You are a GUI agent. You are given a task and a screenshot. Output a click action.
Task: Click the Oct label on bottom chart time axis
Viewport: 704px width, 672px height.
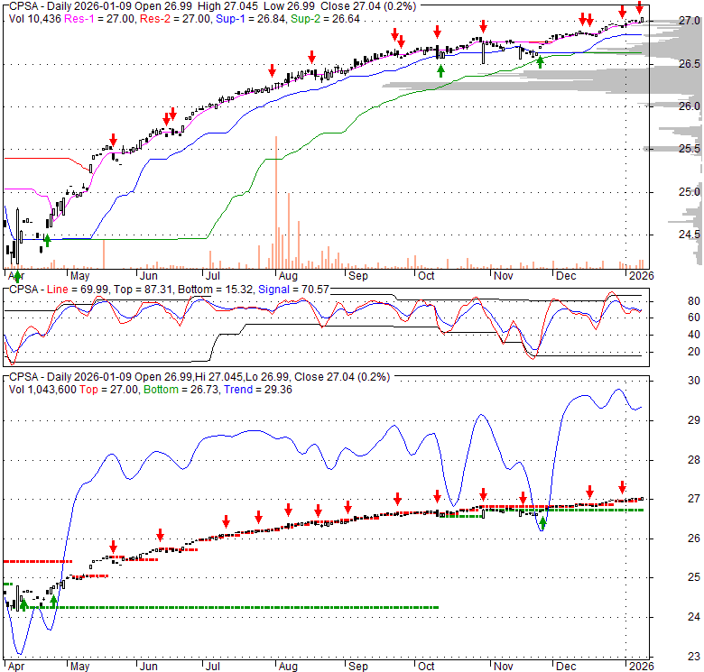426,667
